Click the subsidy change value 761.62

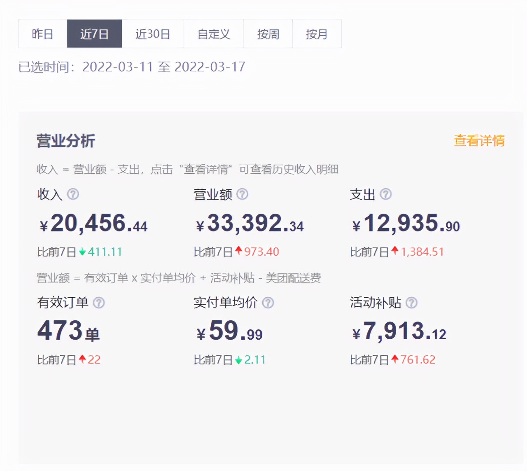coord(418,360)
